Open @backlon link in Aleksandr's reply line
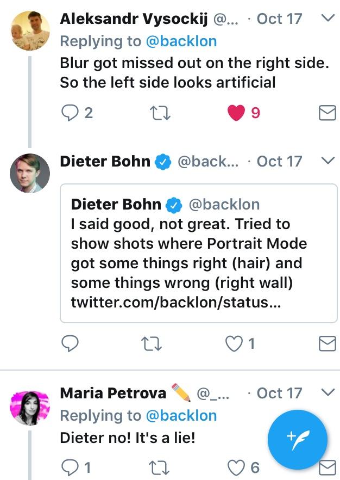The width and height of the screenshot is (340, 480). pos(181,41)
